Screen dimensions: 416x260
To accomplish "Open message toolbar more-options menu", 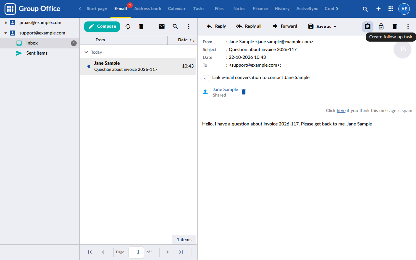I will pos(408,27).
